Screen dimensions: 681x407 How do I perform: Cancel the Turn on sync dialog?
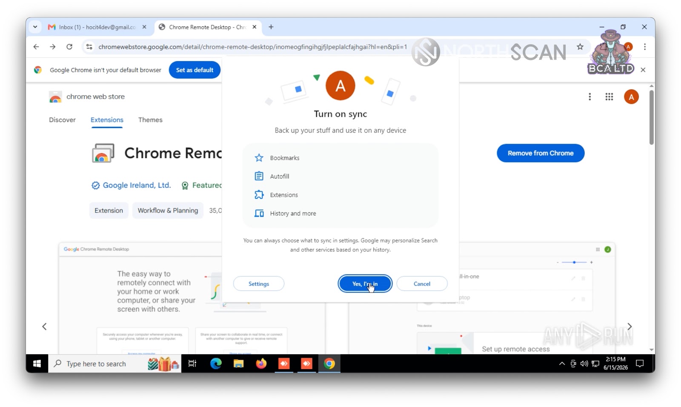click(422, 284)
